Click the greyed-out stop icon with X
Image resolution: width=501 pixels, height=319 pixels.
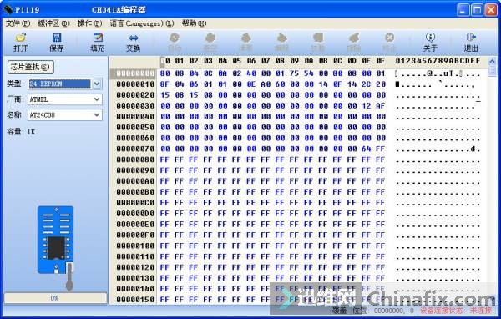[389, 38]
